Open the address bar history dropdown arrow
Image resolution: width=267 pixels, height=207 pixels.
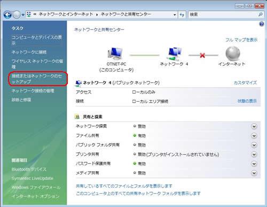point(175,15)
